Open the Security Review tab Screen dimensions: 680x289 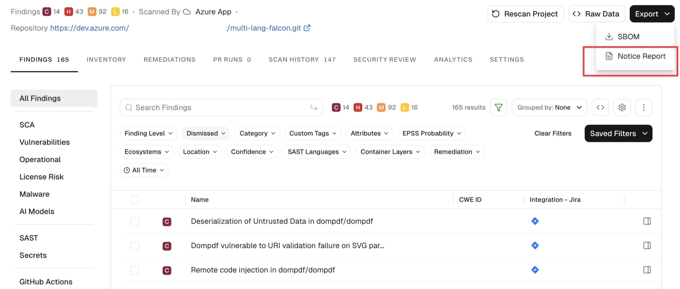tap(385, 60)
